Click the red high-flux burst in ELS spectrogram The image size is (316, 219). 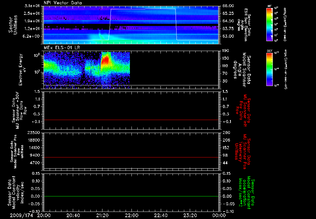[x=106, y=60]
